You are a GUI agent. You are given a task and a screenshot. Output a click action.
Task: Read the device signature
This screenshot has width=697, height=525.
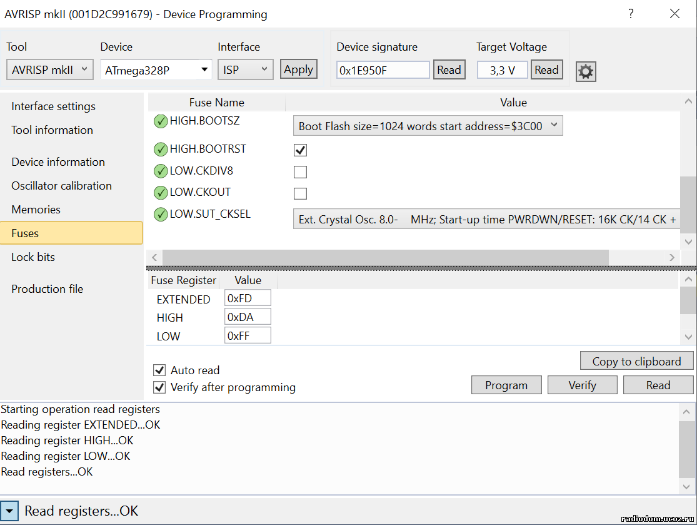pyautogui.click(x=449, y=70)
